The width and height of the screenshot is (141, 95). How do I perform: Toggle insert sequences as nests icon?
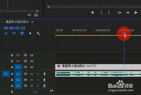point(6,33)
